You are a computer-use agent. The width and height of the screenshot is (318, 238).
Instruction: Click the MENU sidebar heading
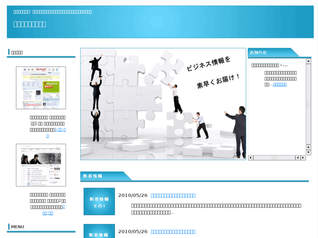17,227
